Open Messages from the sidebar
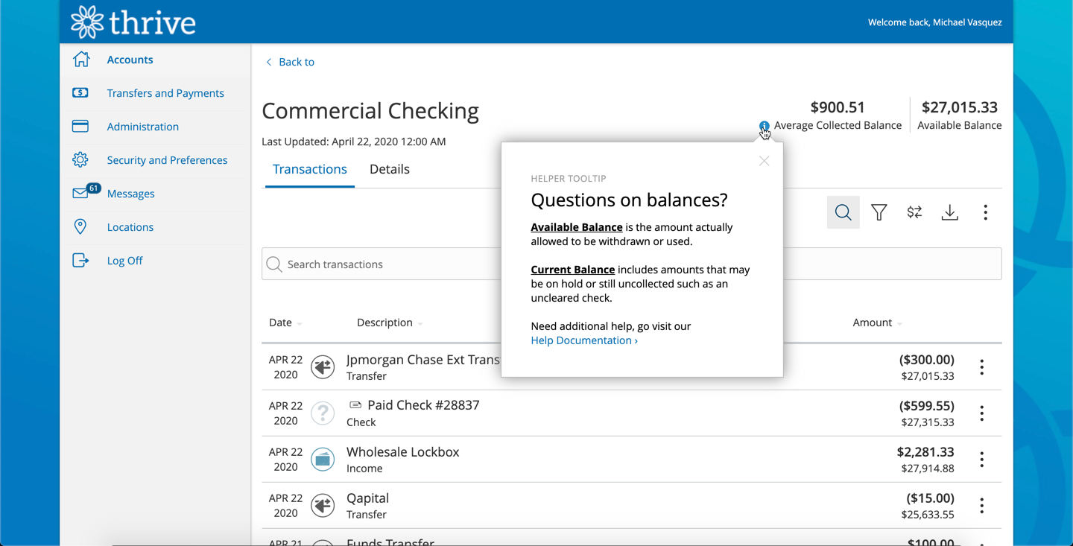This screenshot has width=1073, height=546. [130, 194]
